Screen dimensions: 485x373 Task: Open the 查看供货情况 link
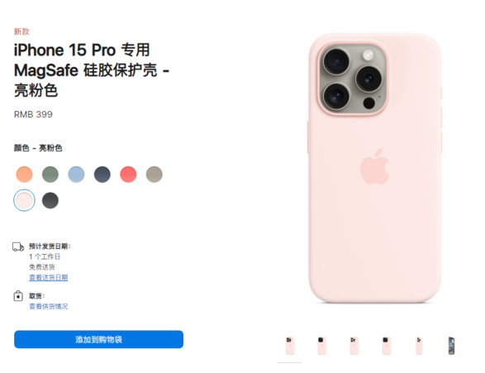coord(48,306)
